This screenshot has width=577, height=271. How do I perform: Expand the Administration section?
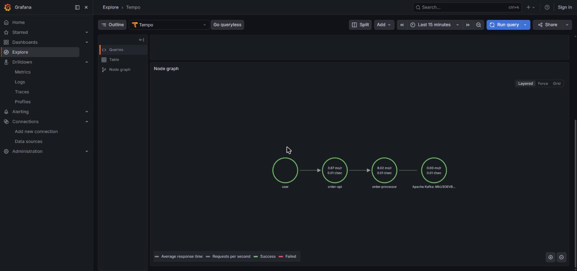(x=87, y=152)
